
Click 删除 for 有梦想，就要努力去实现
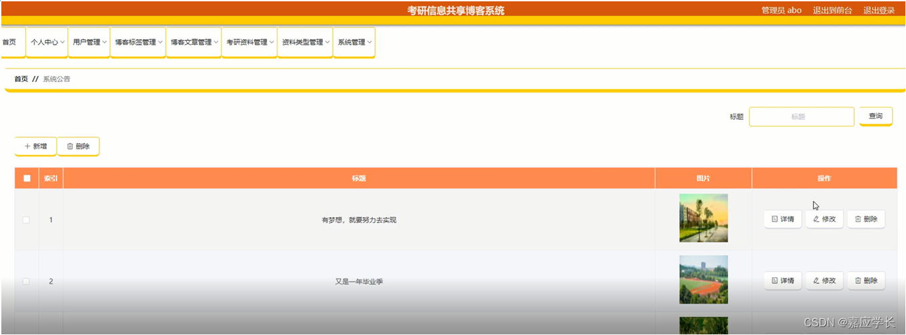[x=866, y=219]
